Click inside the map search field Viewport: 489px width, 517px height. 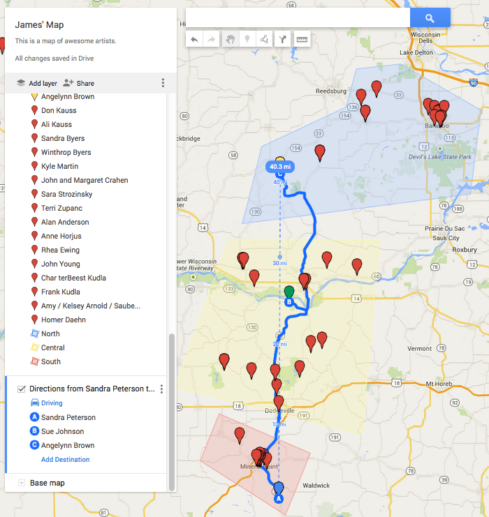point(298,18)
